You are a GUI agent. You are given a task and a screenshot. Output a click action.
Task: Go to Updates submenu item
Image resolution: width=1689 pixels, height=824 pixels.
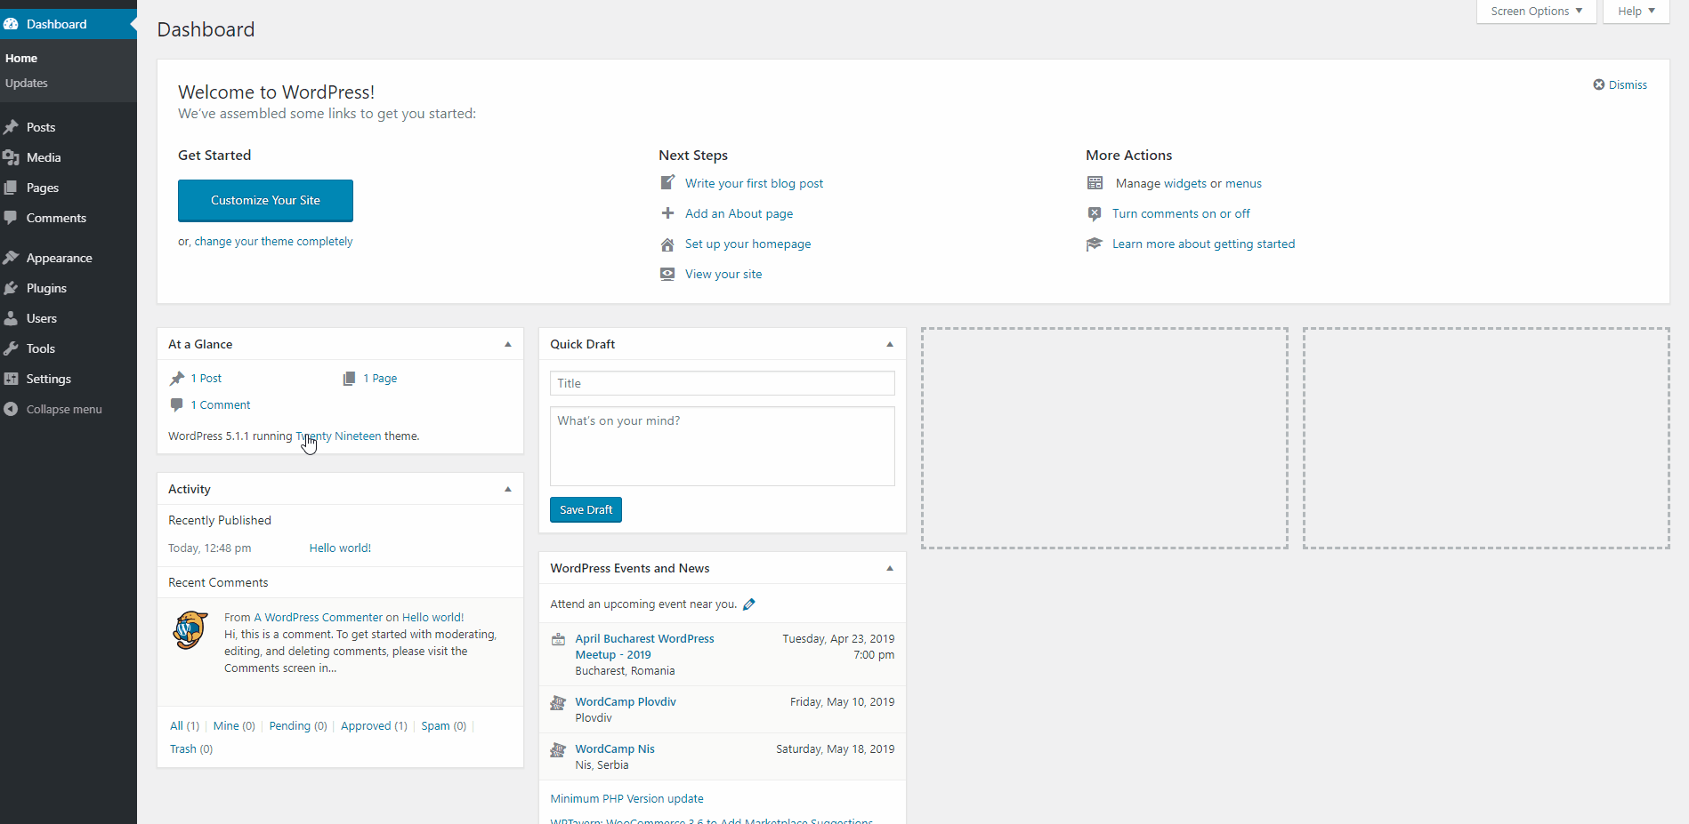pos(27,84)
